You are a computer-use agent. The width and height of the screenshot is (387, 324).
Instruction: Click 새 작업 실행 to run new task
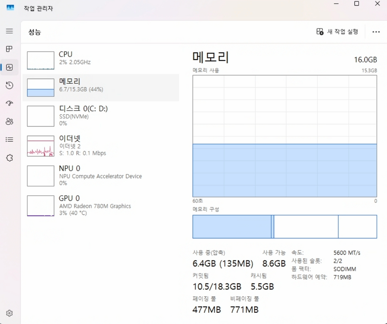click(337, 32)
